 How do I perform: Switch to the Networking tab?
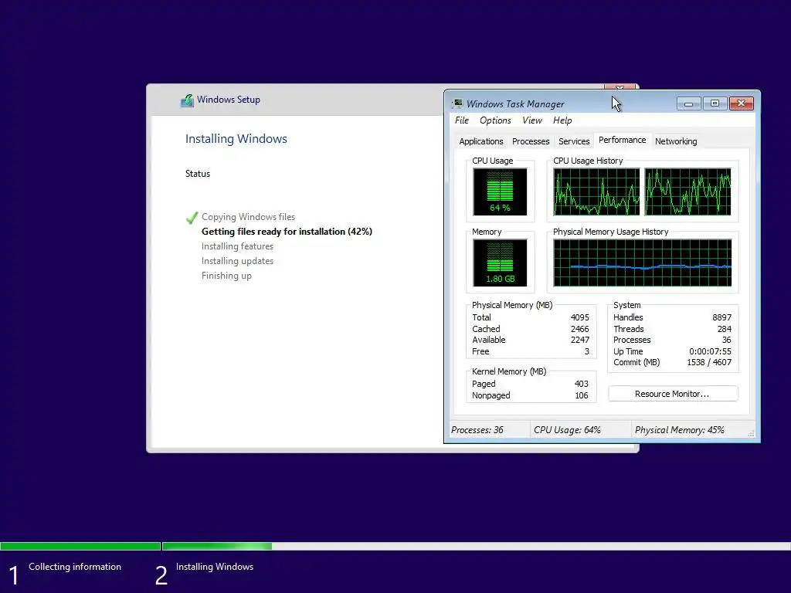676,141
